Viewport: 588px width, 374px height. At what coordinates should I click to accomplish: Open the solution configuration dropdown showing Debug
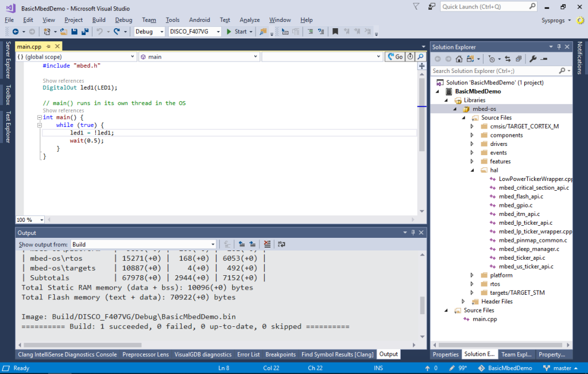click(148, 32)
